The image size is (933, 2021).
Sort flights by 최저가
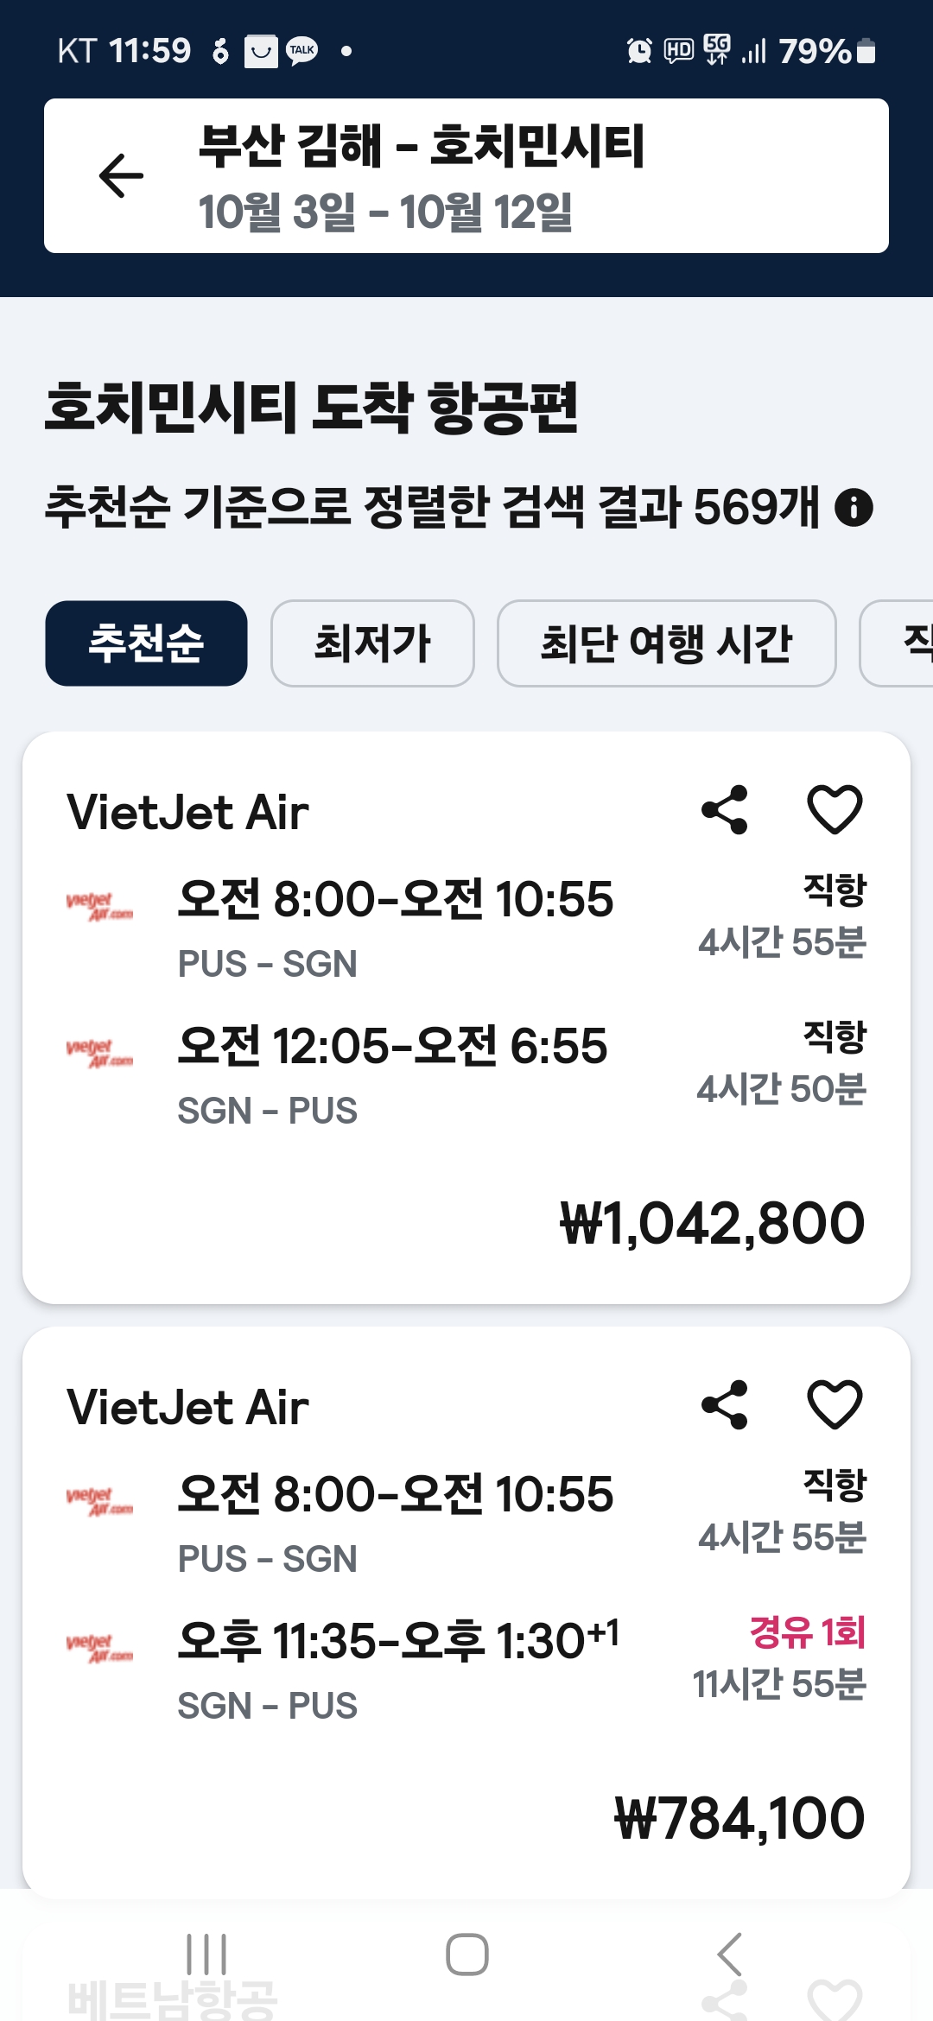pos(372,643)
